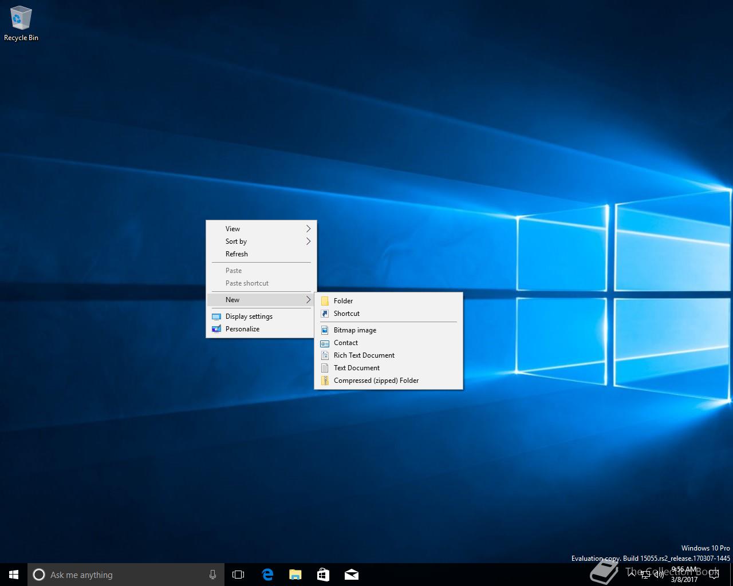Click the Contact card icon
Viewport: 733px width, 586px height.
(325, 343)
